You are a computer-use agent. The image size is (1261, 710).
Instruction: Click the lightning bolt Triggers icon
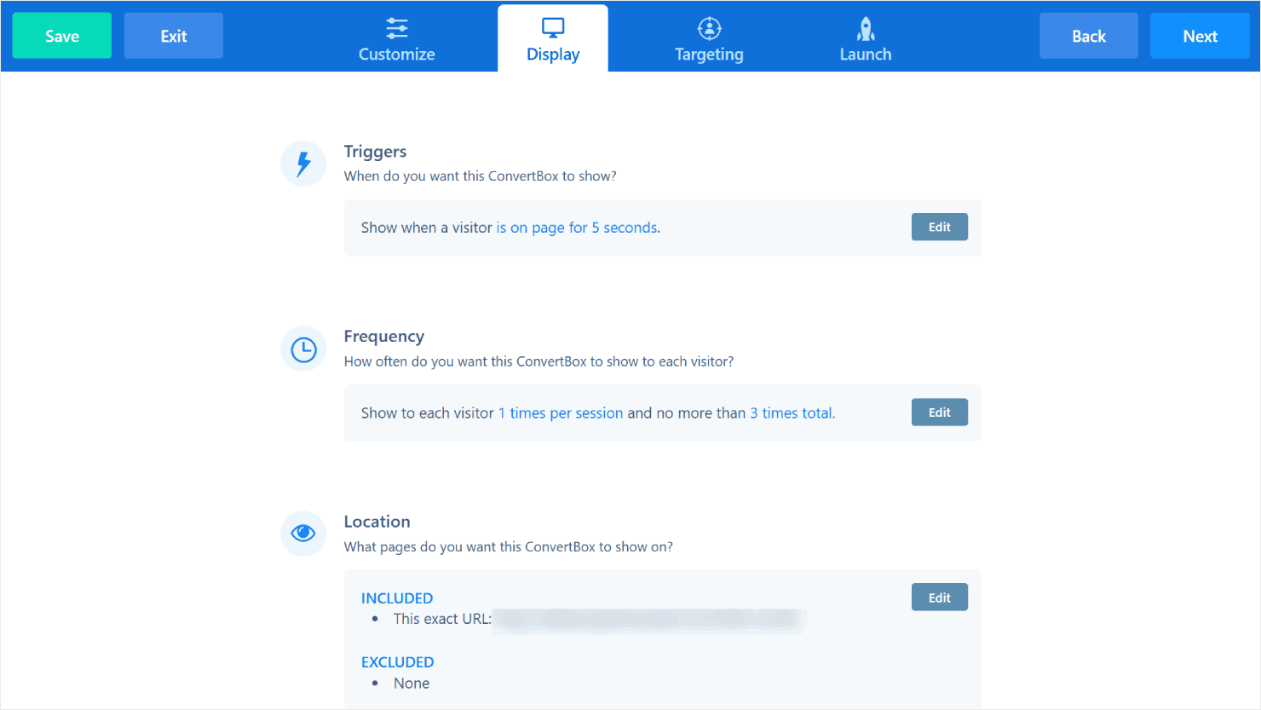pos(303,163)
